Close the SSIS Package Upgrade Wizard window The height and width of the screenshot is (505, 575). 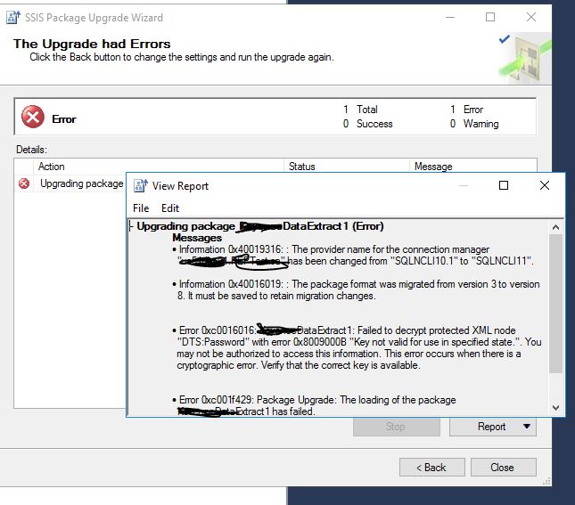point(531,17)
